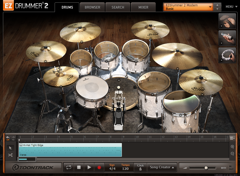The width and height of the screenshot is (240, 176).
Task: Select the arrow pointer tool
Action: pyautogui.click(x=10, y=148)
